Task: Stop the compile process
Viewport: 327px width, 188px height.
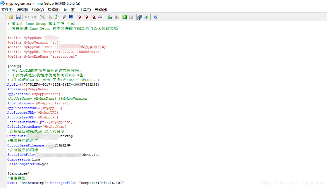Action: point(116,17)
